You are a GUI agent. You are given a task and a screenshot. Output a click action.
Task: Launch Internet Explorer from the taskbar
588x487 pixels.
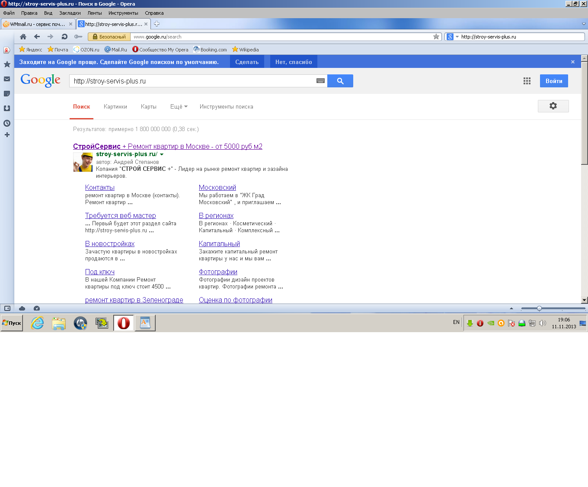38,323
